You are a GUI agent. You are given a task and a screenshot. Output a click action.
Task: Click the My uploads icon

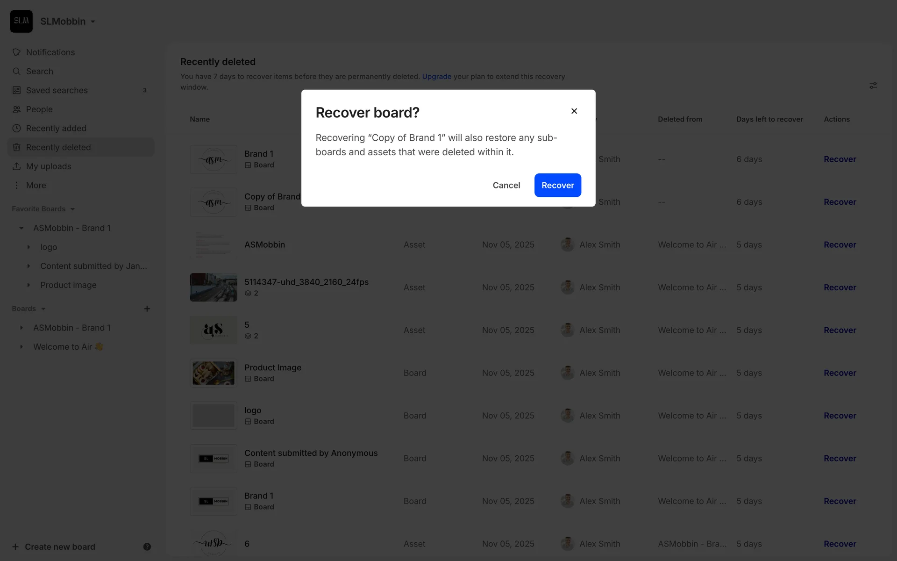click(x=16, y=166)
